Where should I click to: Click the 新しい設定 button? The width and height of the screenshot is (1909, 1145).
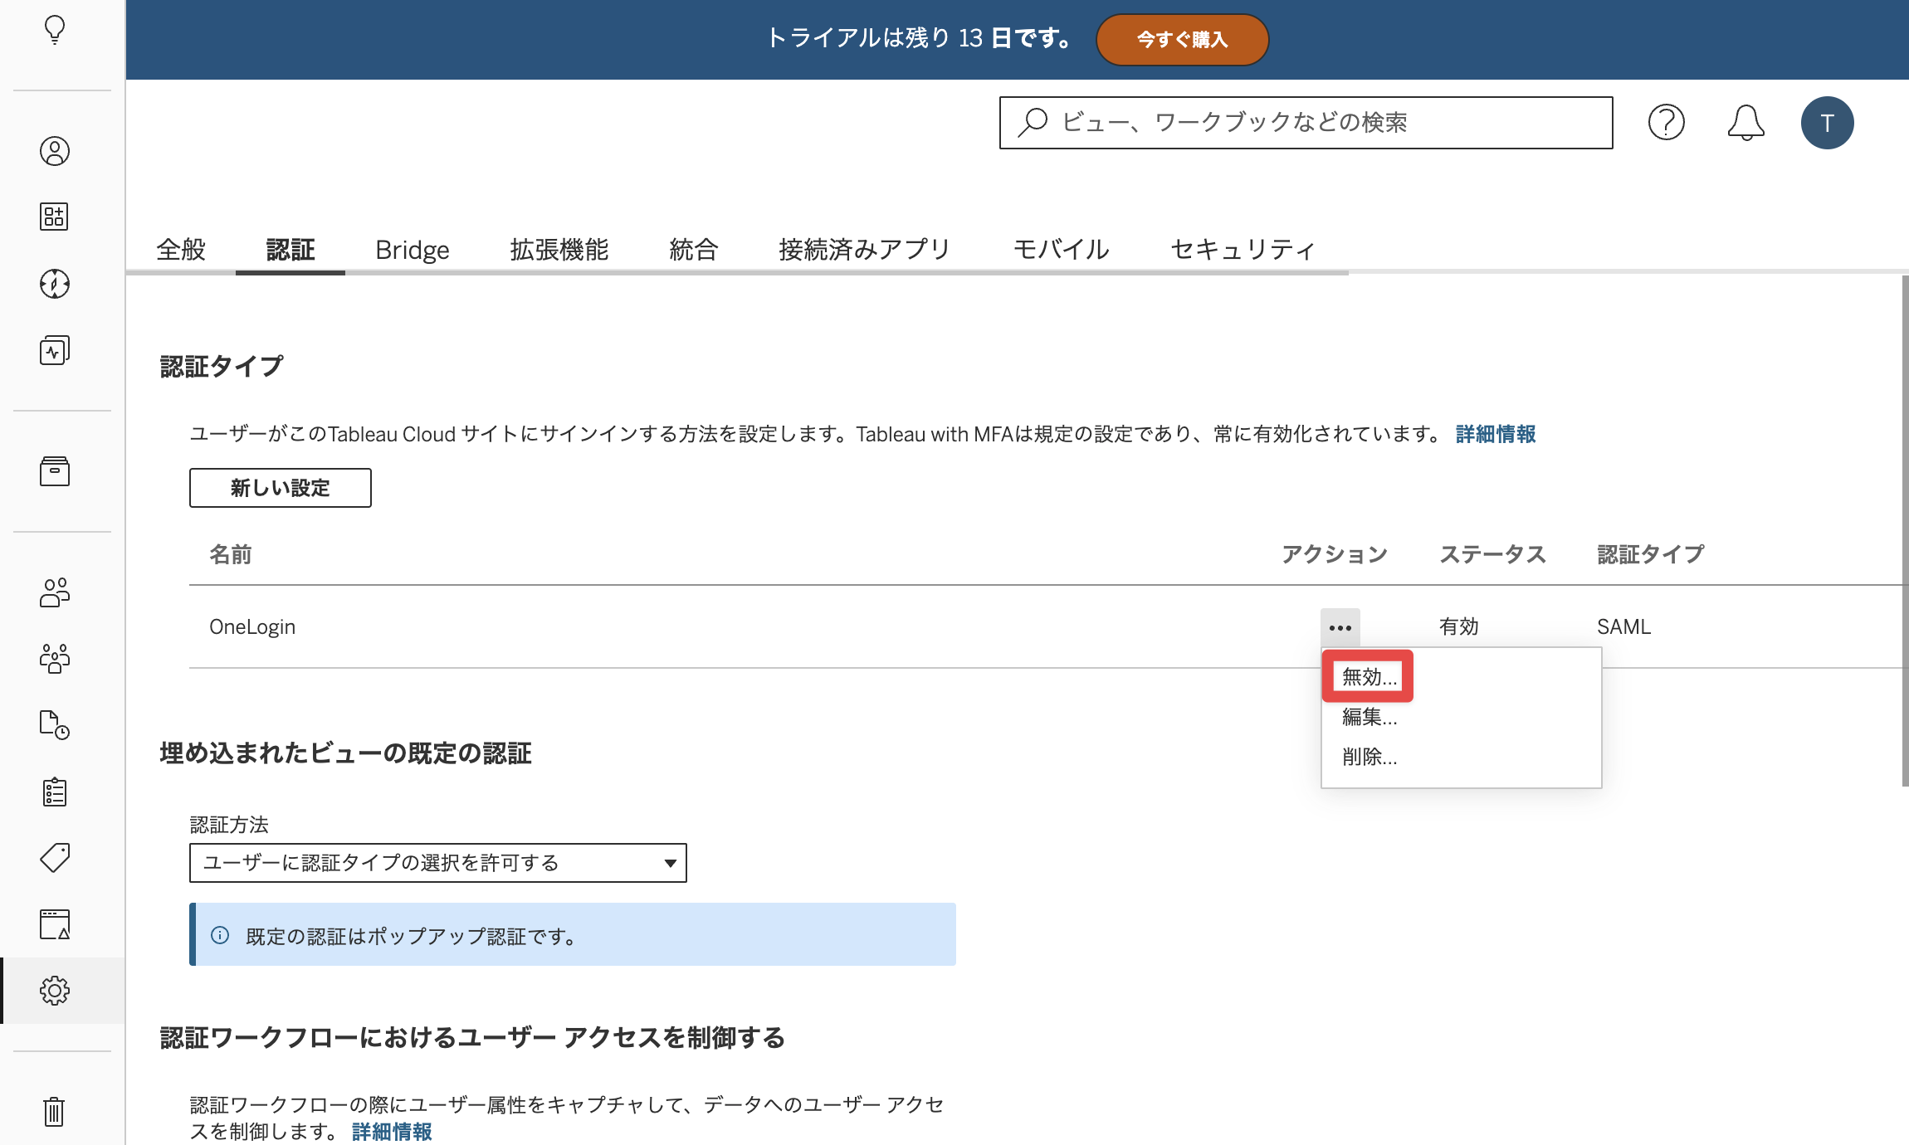281,488
